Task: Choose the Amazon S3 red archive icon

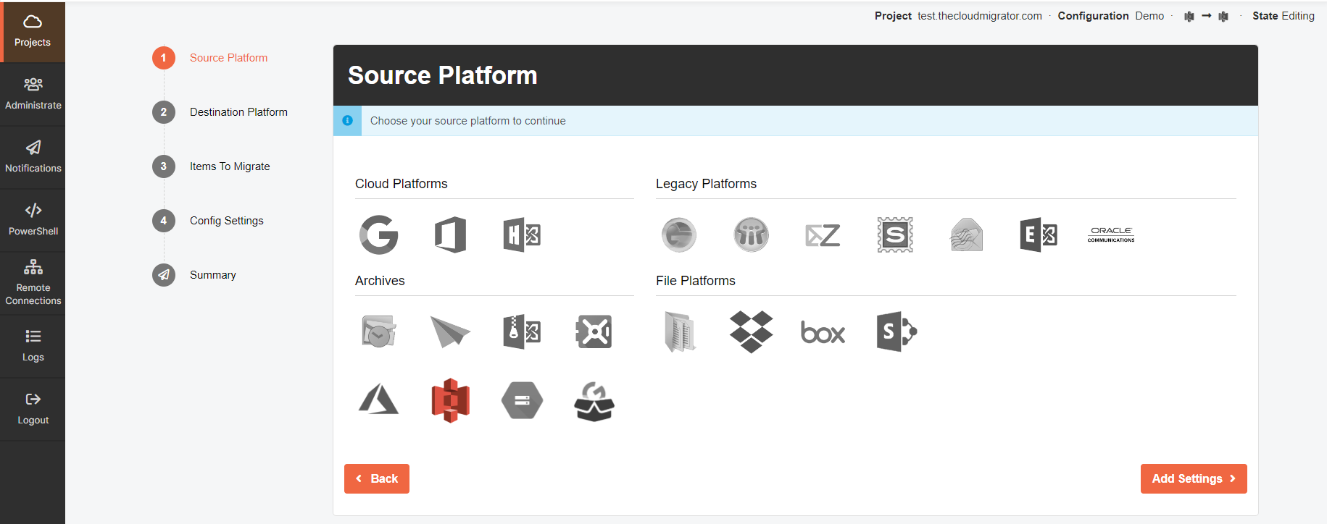Action: 450,400
